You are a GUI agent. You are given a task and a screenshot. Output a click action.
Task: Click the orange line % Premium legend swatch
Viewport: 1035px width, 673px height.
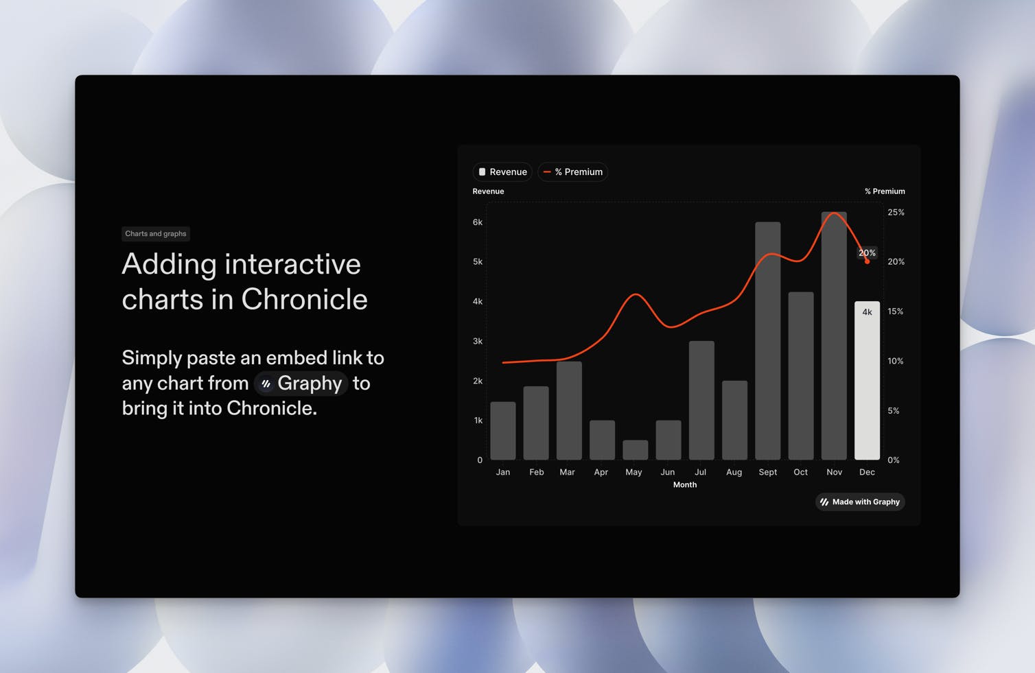click(x=547, y=172)
